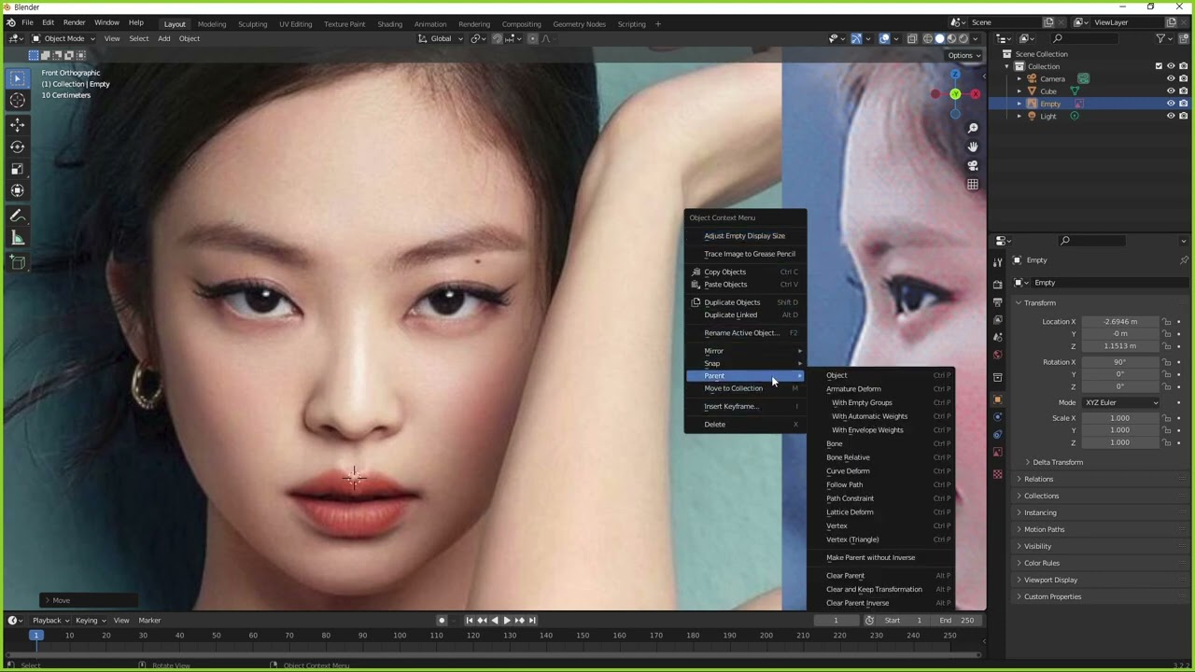Toggle lock on Location X field
This screenshot has width=1195, height=672.
[x=1166, y=322]
